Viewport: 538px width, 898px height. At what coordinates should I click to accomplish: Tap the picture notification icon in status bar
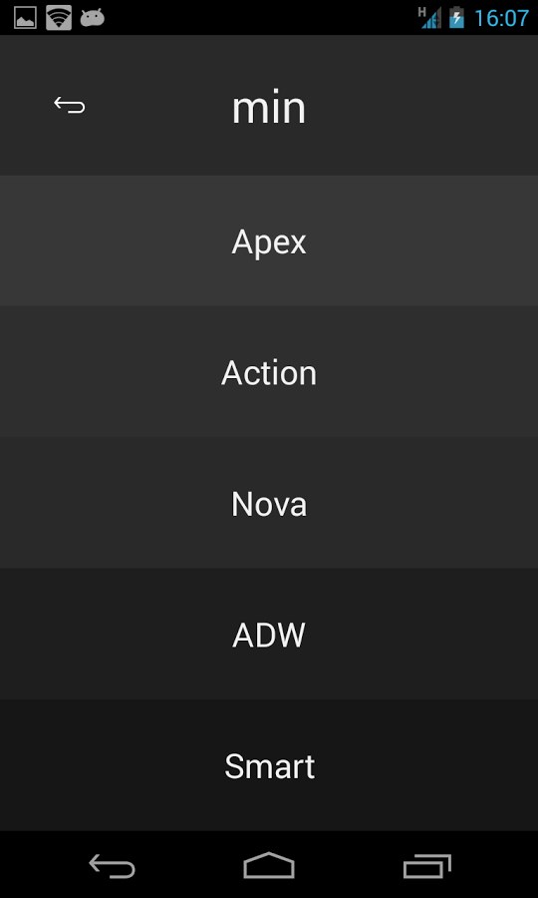coord(25,18)
